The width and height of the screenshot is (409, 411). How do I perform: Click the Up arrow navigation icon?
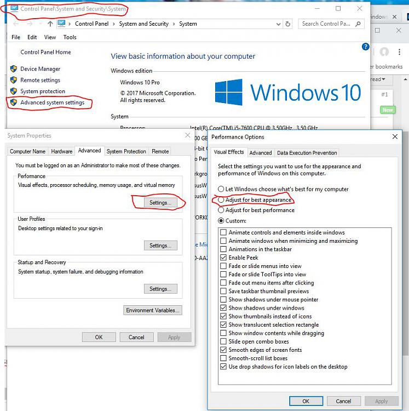click(x=50, y=24)
